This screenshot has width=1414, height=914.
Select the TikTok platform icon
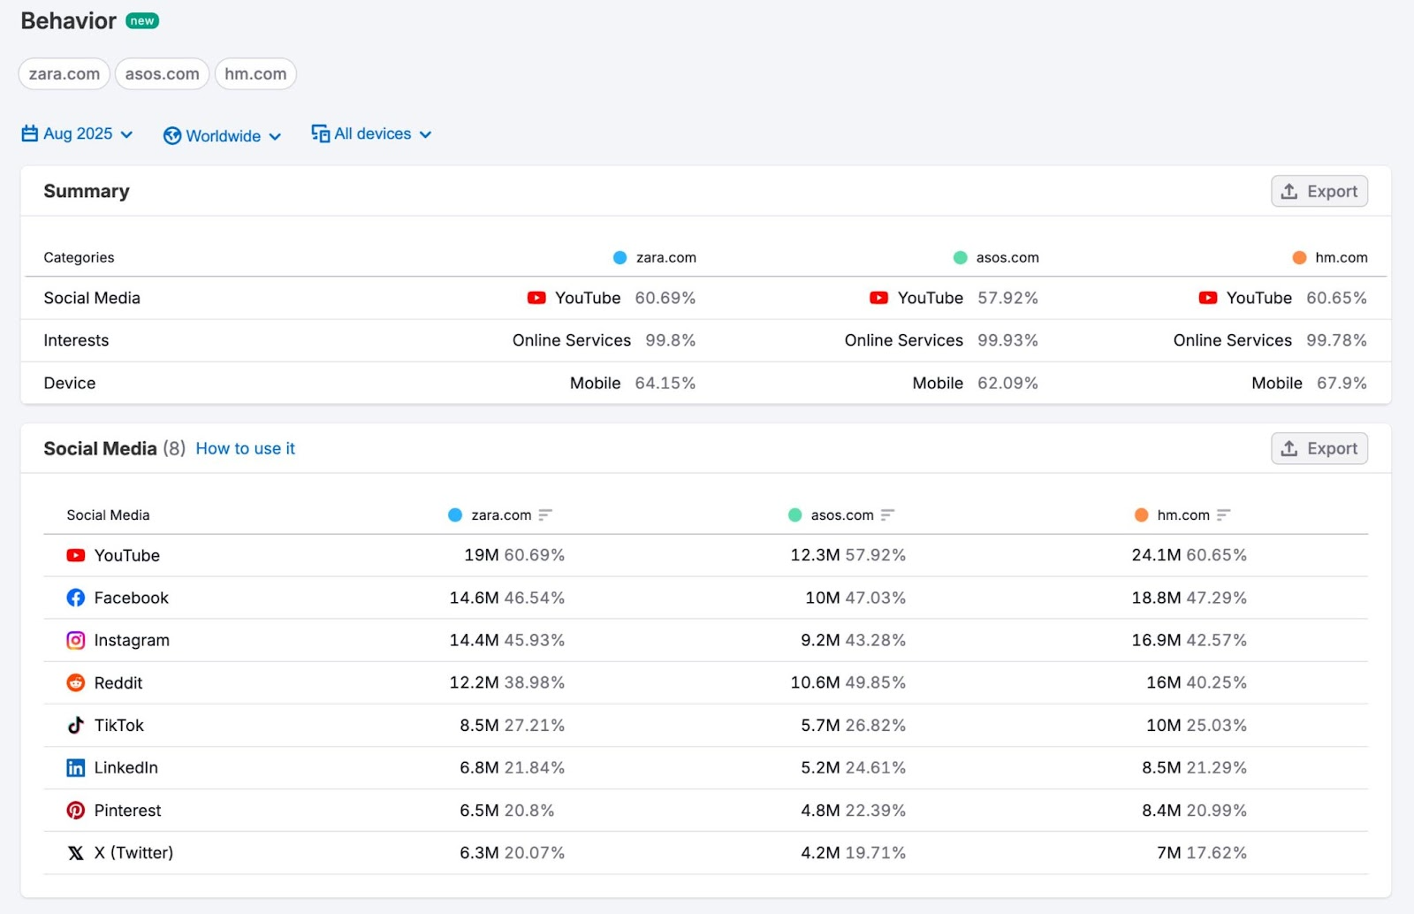point(75,725)
